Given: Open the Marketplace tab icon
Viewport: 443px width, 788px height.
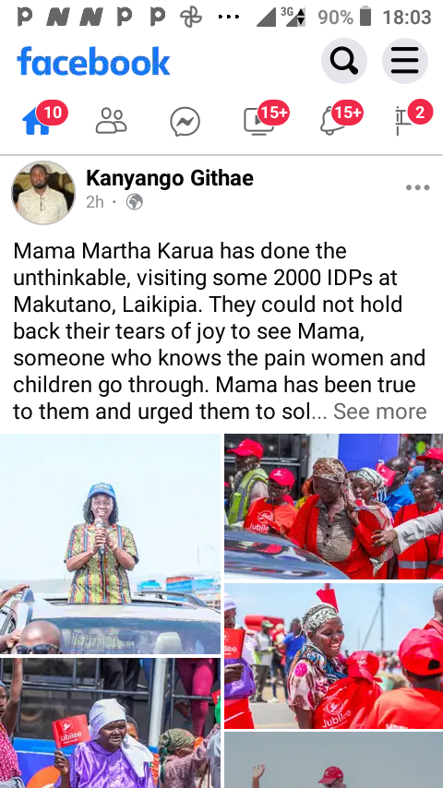Looking at the screenshot, I should pyautogui.click(x=402, y=122).
